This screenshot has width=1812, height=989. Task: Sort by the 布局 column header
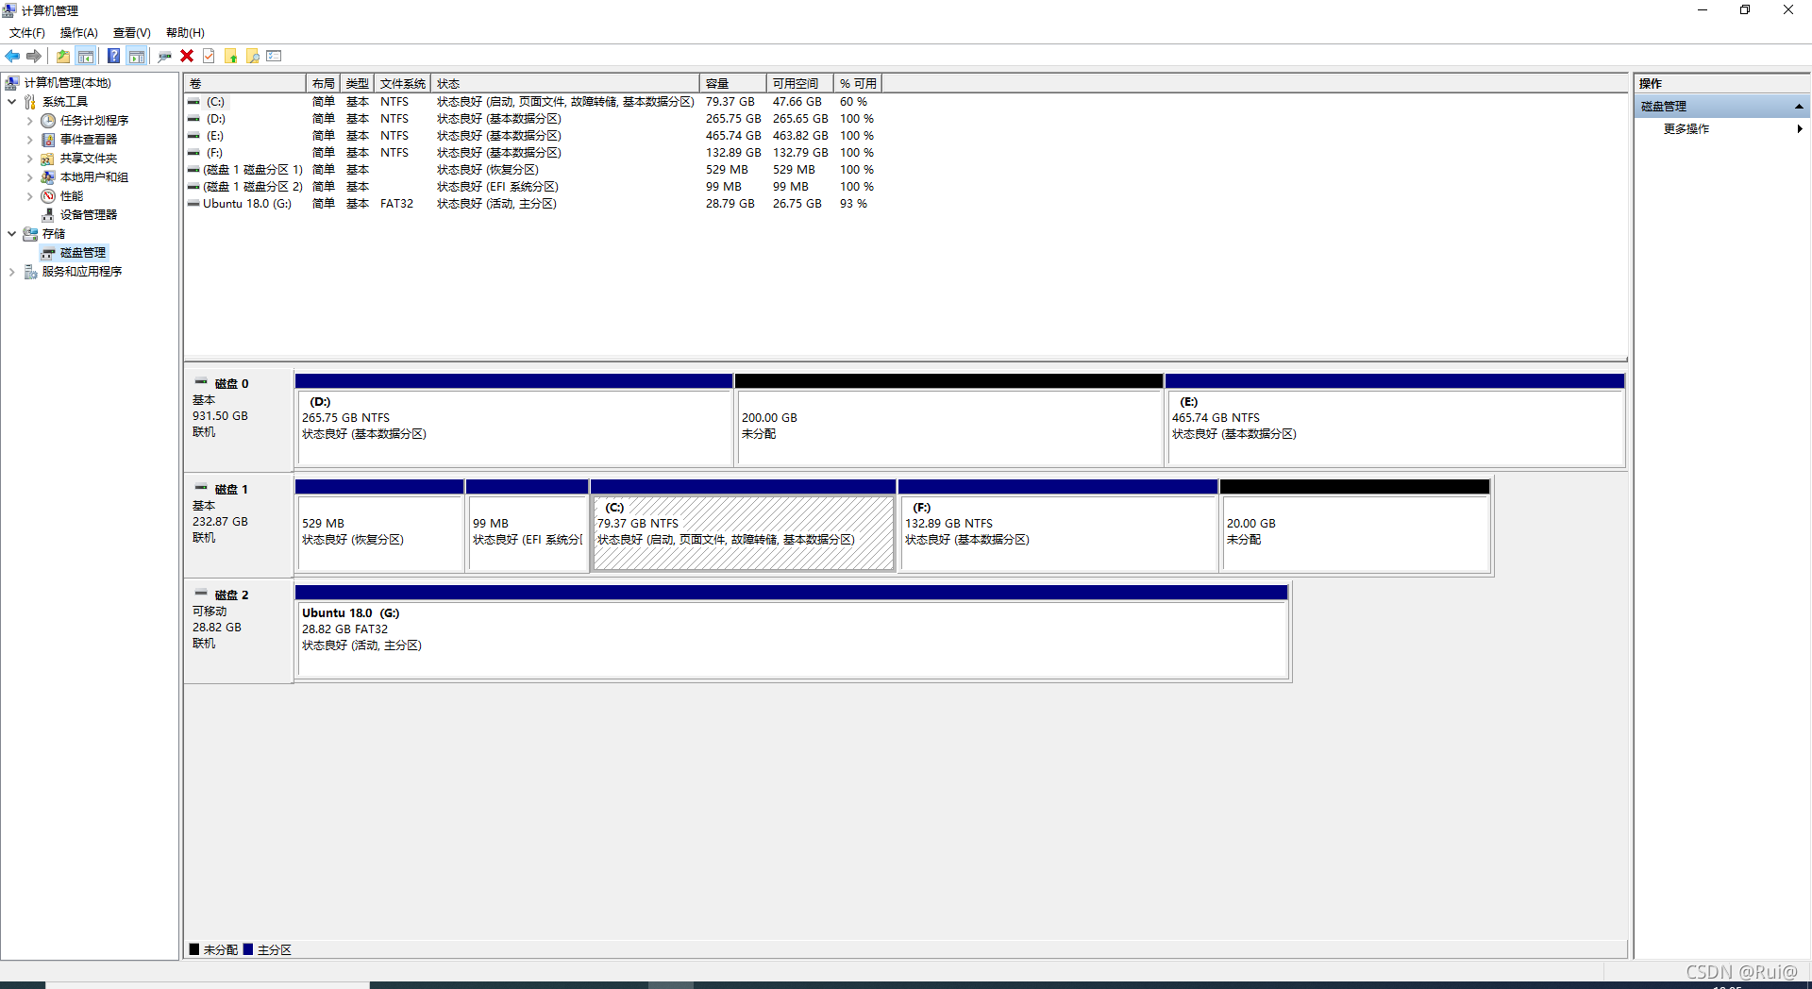point(323,84)
